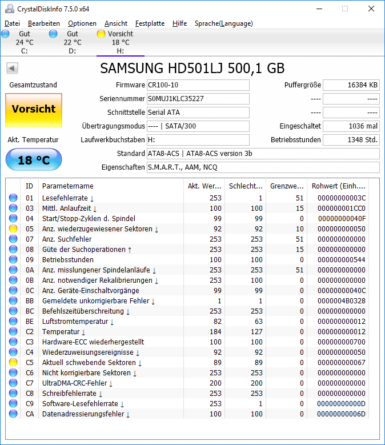Open the Bearbeiten menu
The width and height of the screenshot is (385, 445).
point(43,23)
